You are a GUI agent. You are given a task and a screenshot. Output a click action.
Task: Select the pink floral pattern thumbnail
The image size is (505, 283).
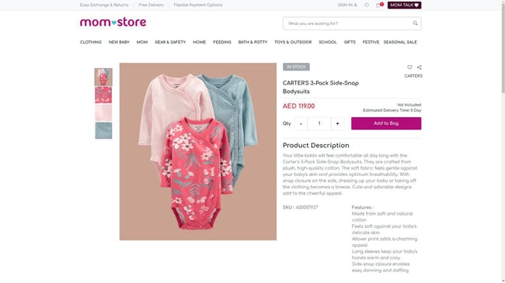(103, 95)
